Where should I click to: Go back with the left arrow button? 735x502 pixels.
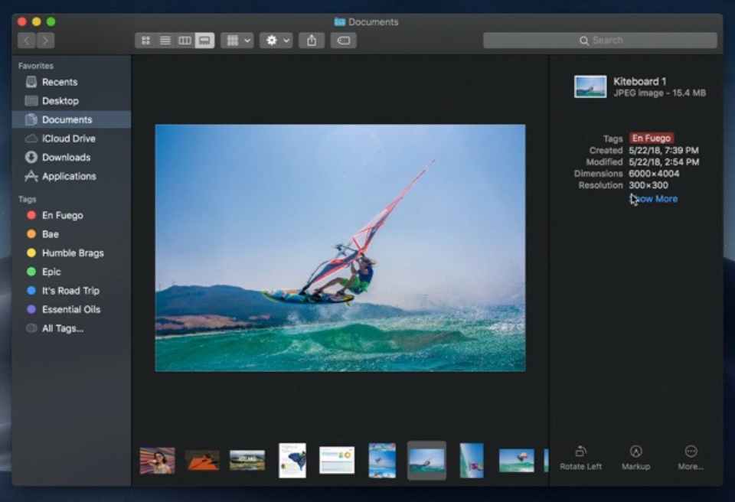pos(28,41)
